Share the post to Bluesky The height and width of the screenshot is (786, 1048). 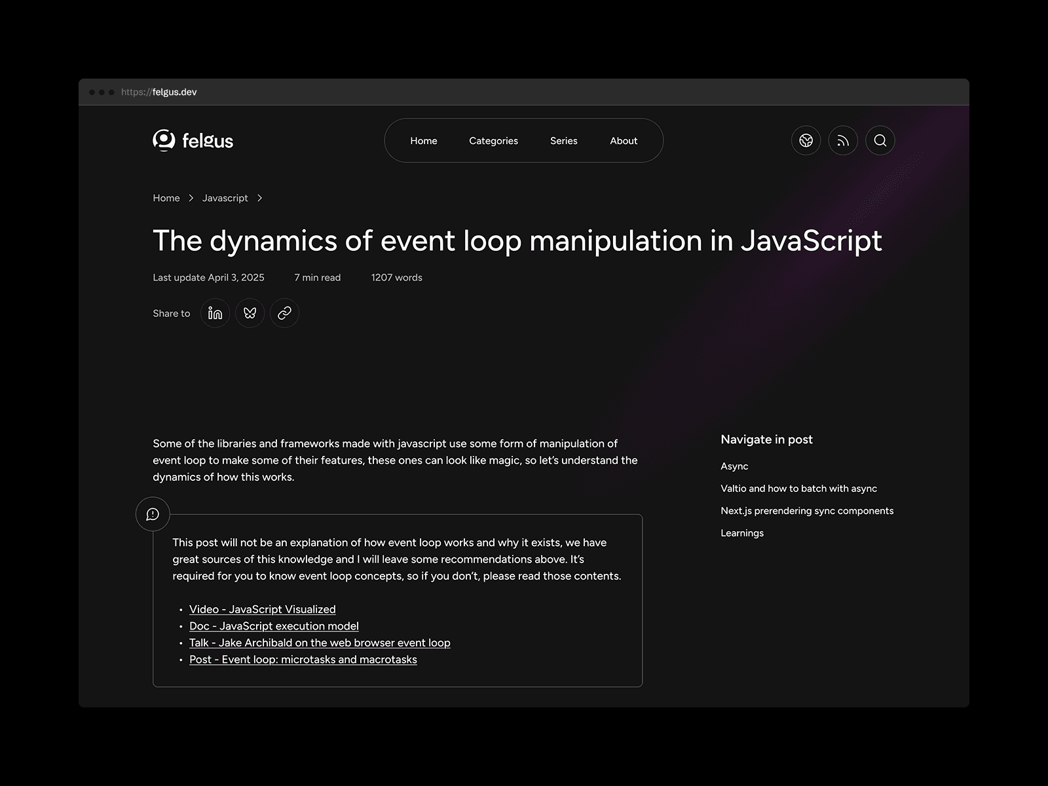[250, 313]
